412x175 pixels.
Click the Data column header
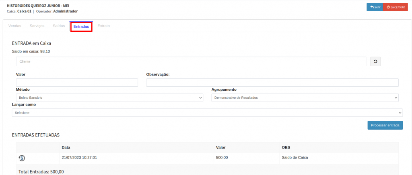66,148
